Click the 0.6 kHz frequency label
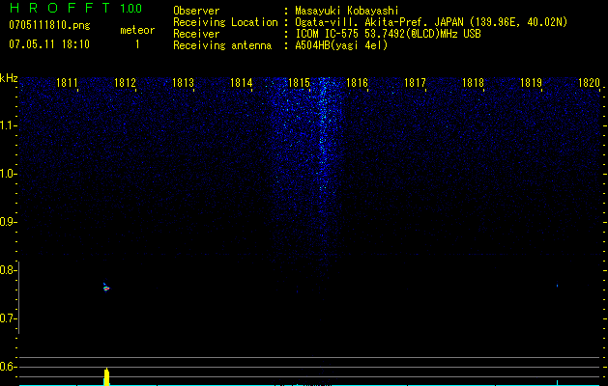 click(7, 367)
